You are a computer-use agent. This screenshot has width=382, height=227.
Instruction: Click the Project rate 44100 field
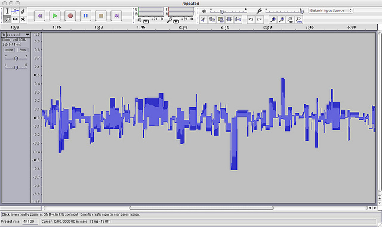(30, 222)
